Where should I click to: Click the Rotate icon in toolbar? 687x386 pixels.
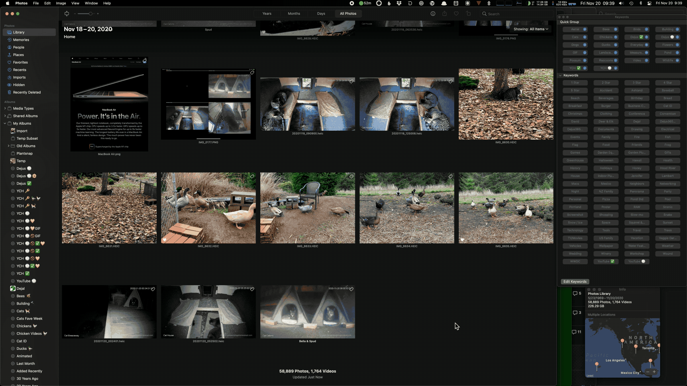[468, 14]
